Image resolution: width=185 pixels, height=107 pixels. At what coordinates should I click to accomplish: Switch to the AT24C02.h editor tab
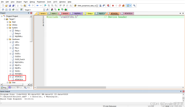pos(127,14)
